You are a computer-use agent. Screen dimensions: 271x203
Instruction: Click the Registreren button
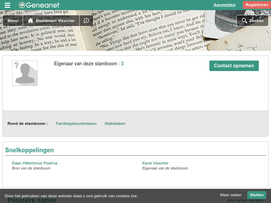click(x=257, y=5)
